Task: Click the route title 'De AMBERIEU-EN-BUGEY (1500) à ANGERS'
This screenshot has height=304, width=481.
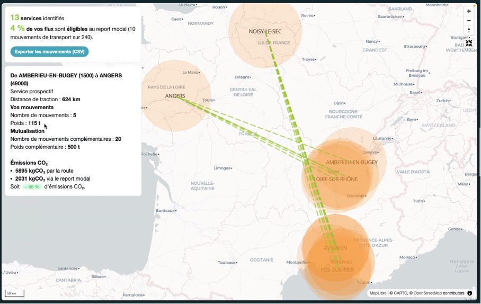Action: point(66,79)
